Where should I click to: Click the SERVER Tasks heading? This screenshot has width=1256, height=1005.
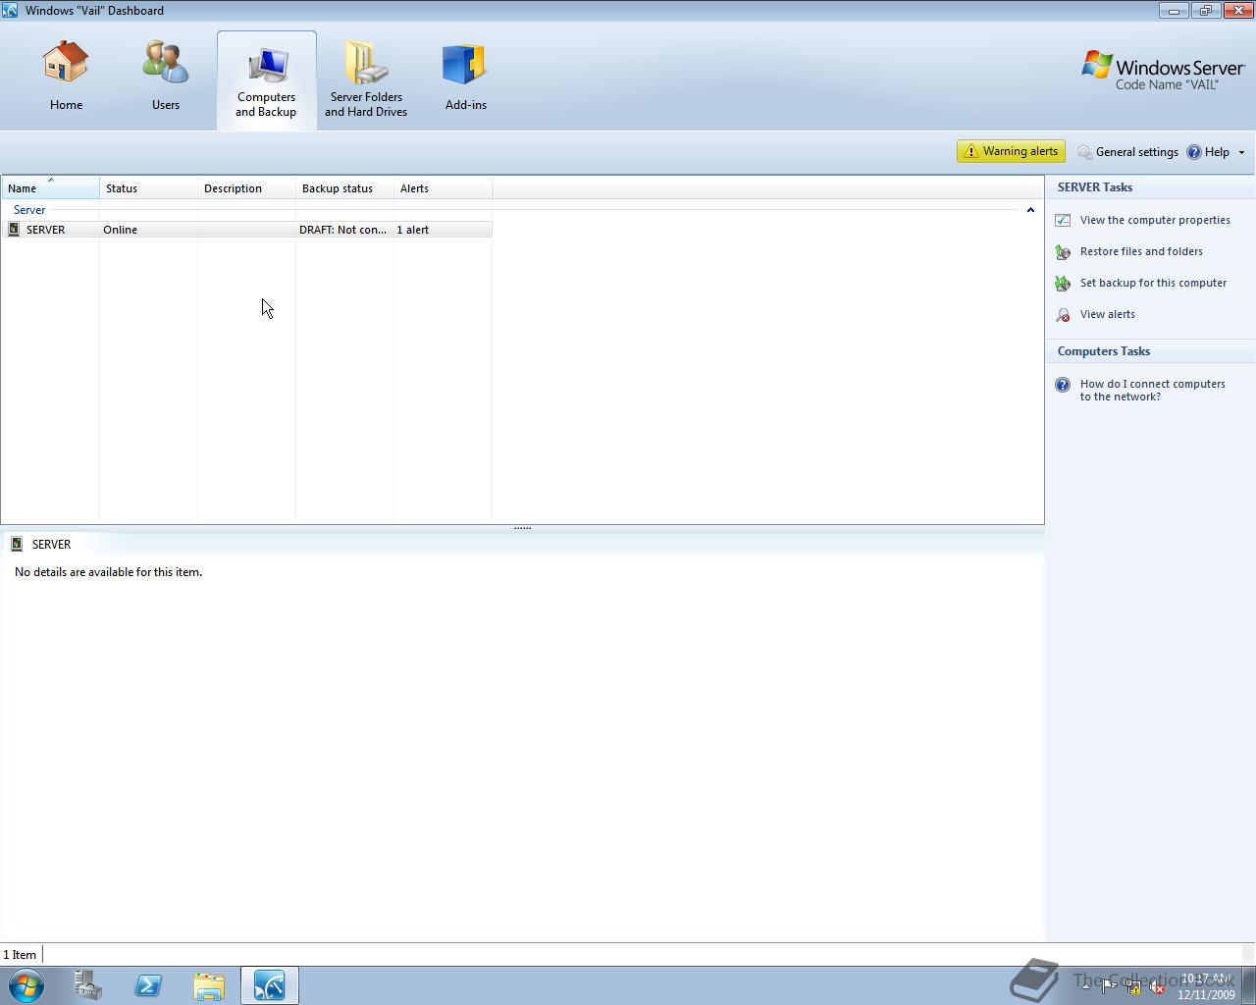[1095, 186]
